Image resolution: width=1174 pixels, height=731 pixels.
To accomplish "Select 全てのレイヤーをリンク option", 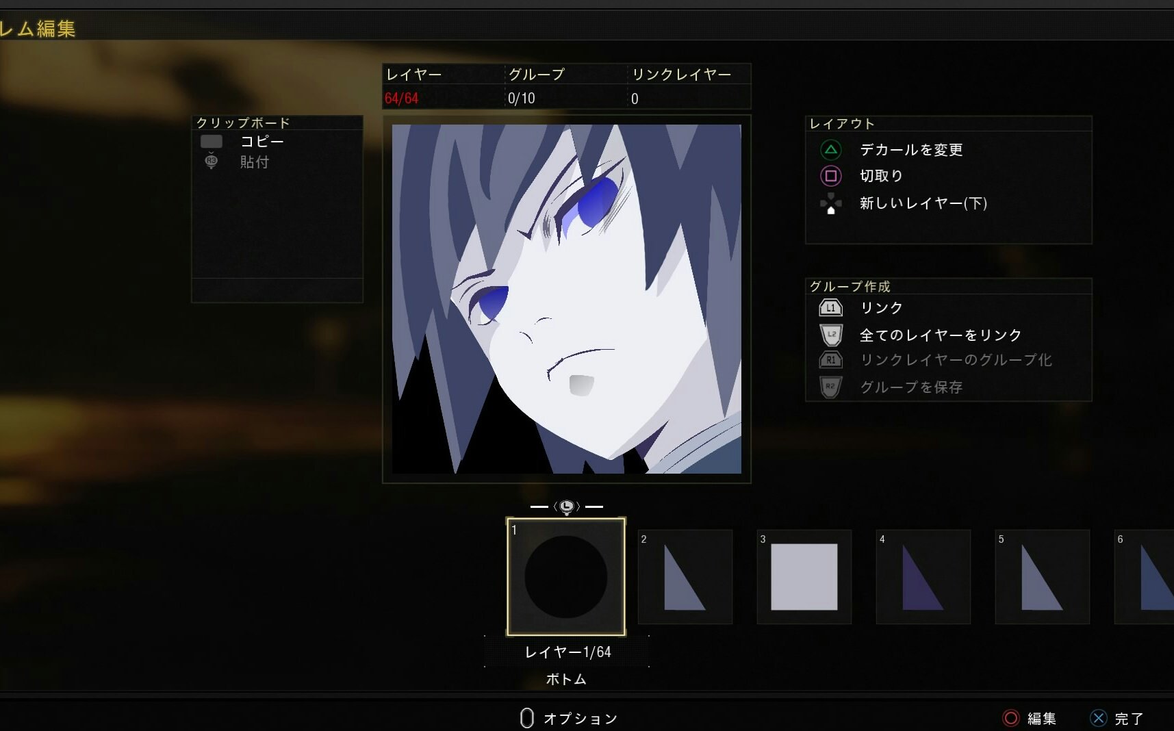I will click(941, 335).
